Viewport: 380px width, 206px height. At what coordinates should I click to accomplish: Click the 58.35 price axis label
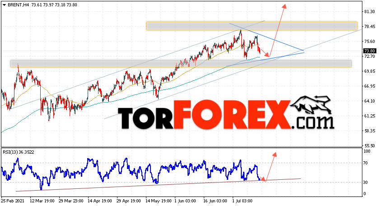pyautogui.click(x=369, y=131)
